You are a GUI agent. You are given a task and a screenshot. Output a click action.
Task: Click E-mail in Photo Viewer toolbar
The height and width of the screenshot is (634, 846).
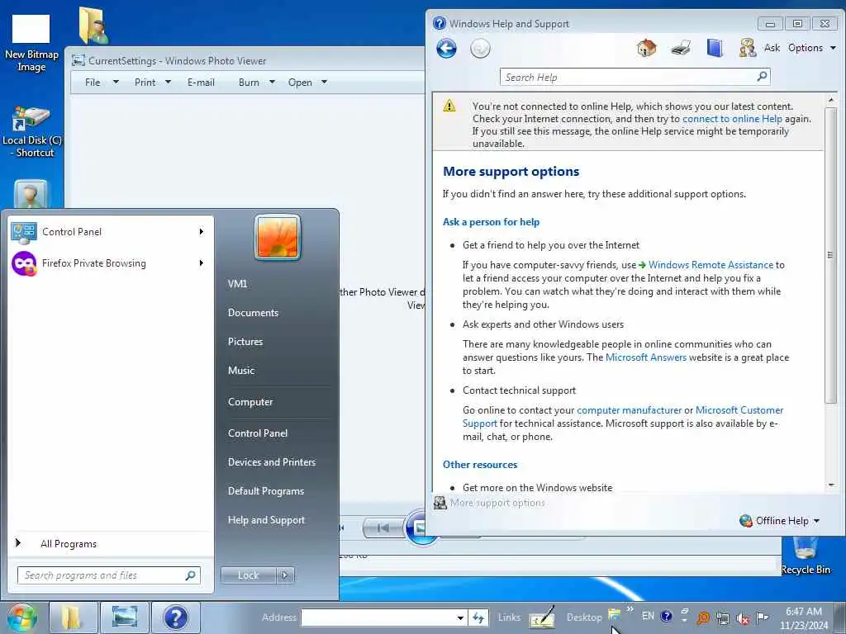pos(202,83)
